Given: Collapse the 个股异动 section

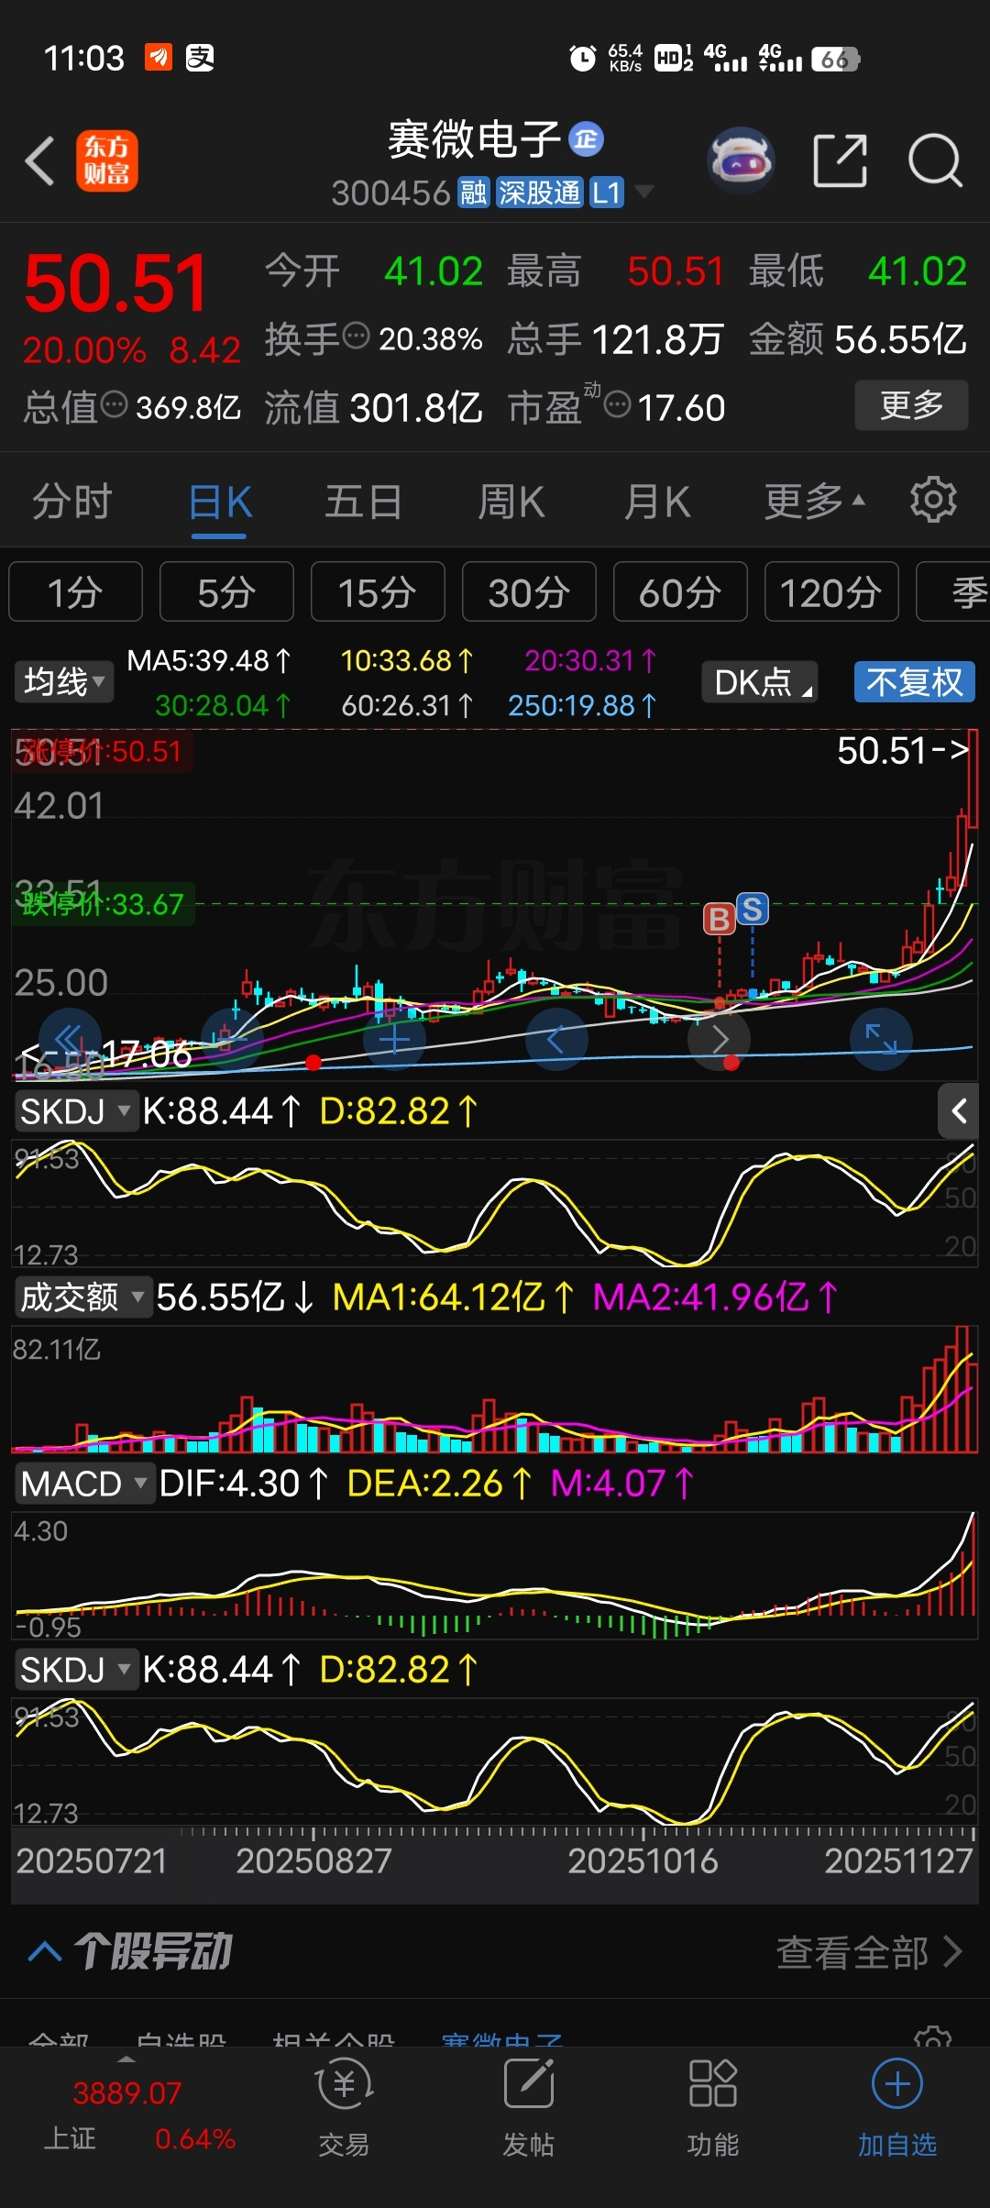Looking at the screenshot, I should click(x=45, y=1951).
